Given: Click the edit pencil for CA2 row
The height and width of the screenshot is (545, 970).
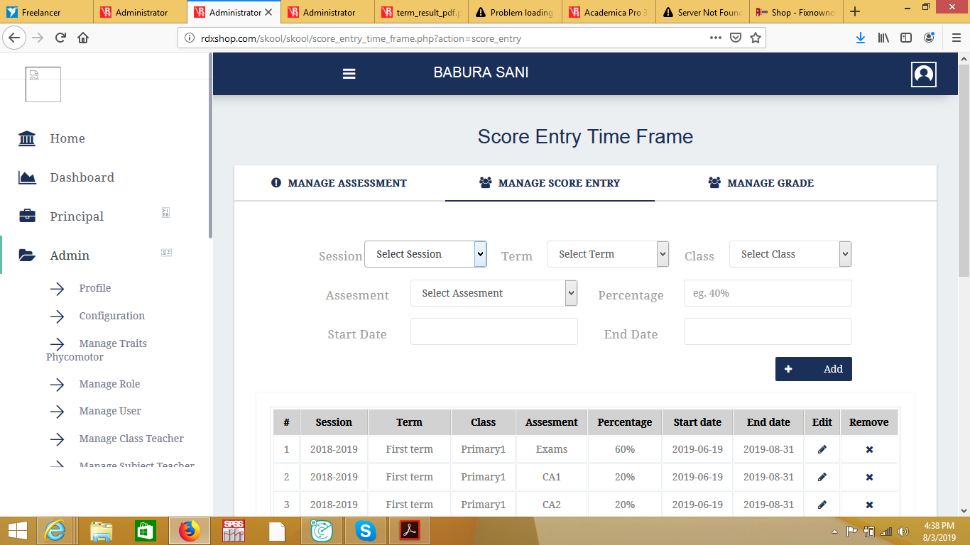Looking at the screenshot, I should 822,505.
